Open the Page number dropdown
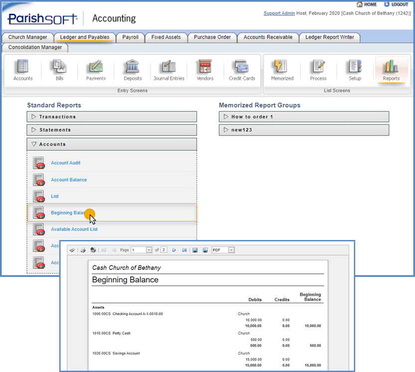 click(x=149, y=250)
